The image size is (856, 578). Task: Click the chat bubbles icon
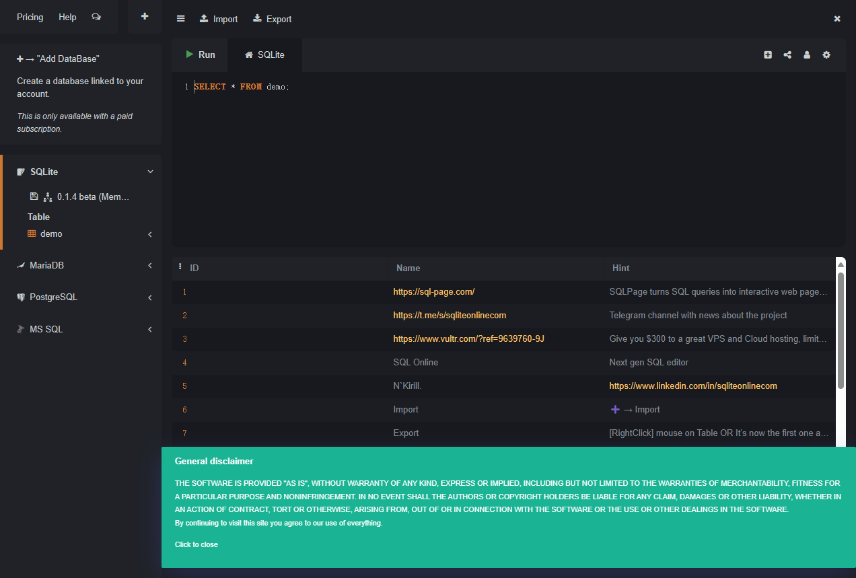coord(96,17)
